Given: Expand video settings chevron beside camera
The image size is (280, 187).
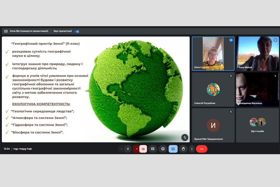Looking at the screenshot, I should [137, 149].
